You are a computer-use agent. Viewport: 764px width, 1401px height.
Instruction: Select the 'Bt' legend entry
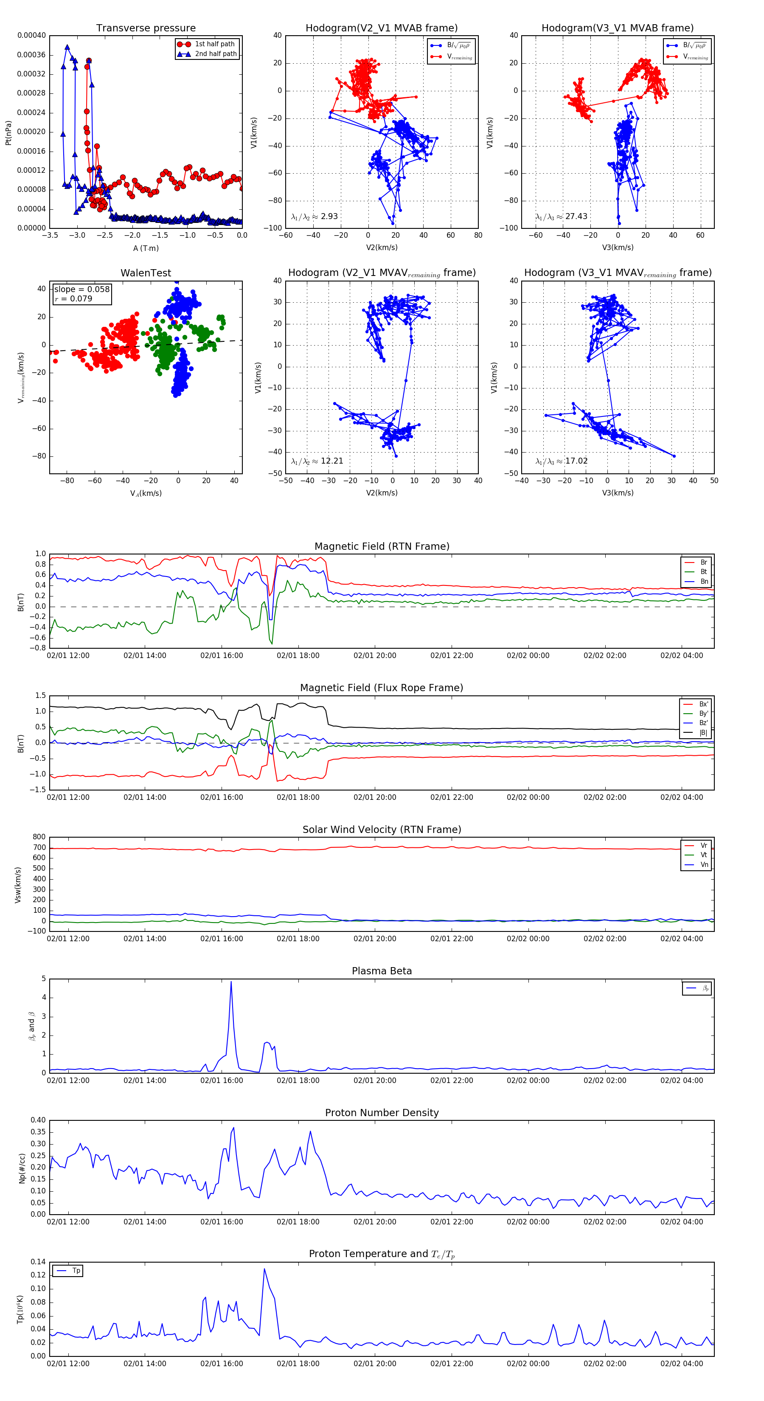pos(696,571)
